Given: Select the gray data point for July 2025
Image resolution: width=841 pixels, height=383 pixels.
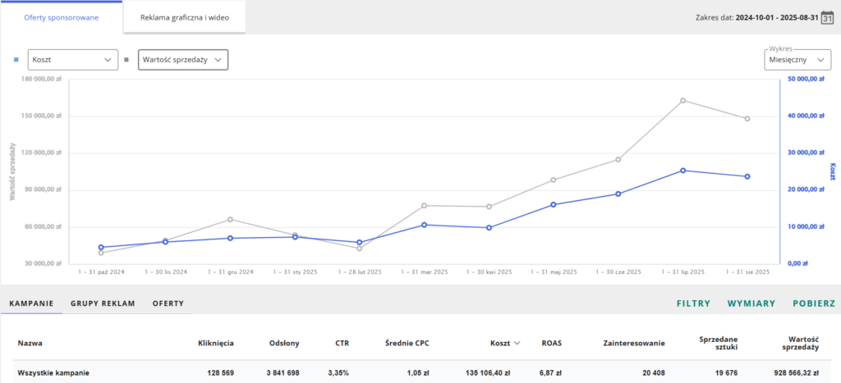Looking at the screenshot, I should (682, 100).
